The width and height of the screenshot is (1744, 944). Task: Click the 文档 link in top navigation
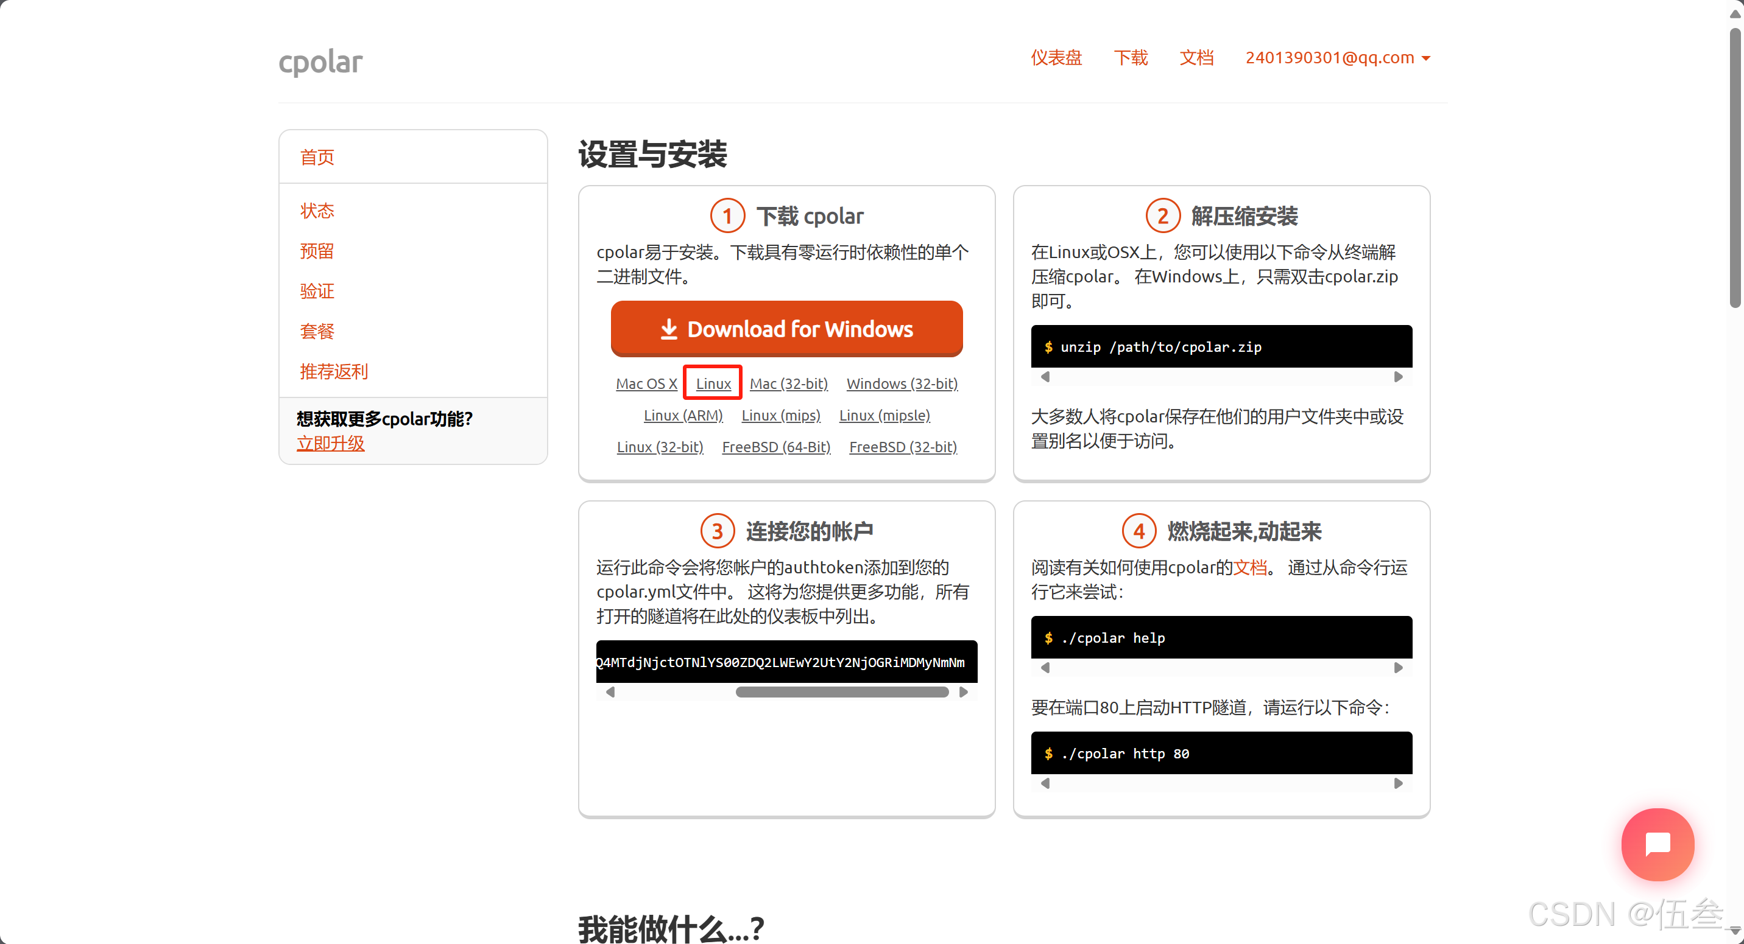point(1190,57)
